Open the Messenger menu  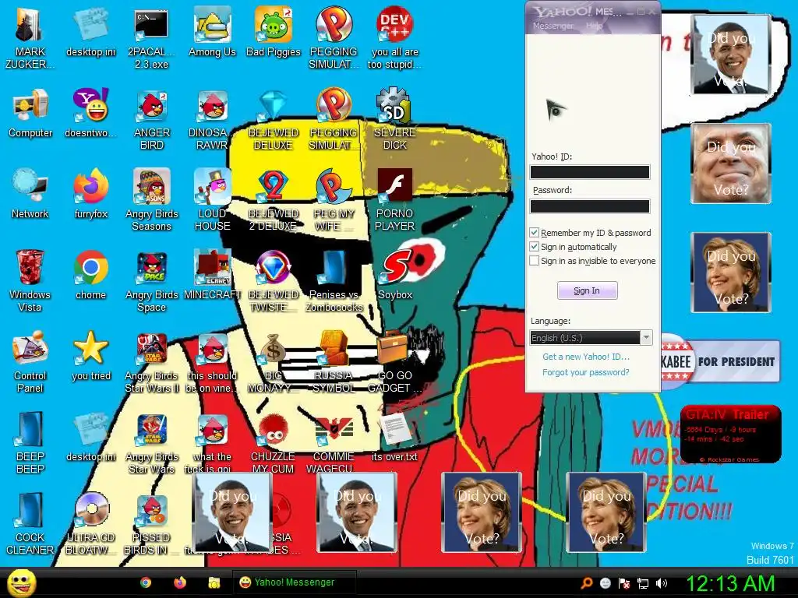[553, 26]
